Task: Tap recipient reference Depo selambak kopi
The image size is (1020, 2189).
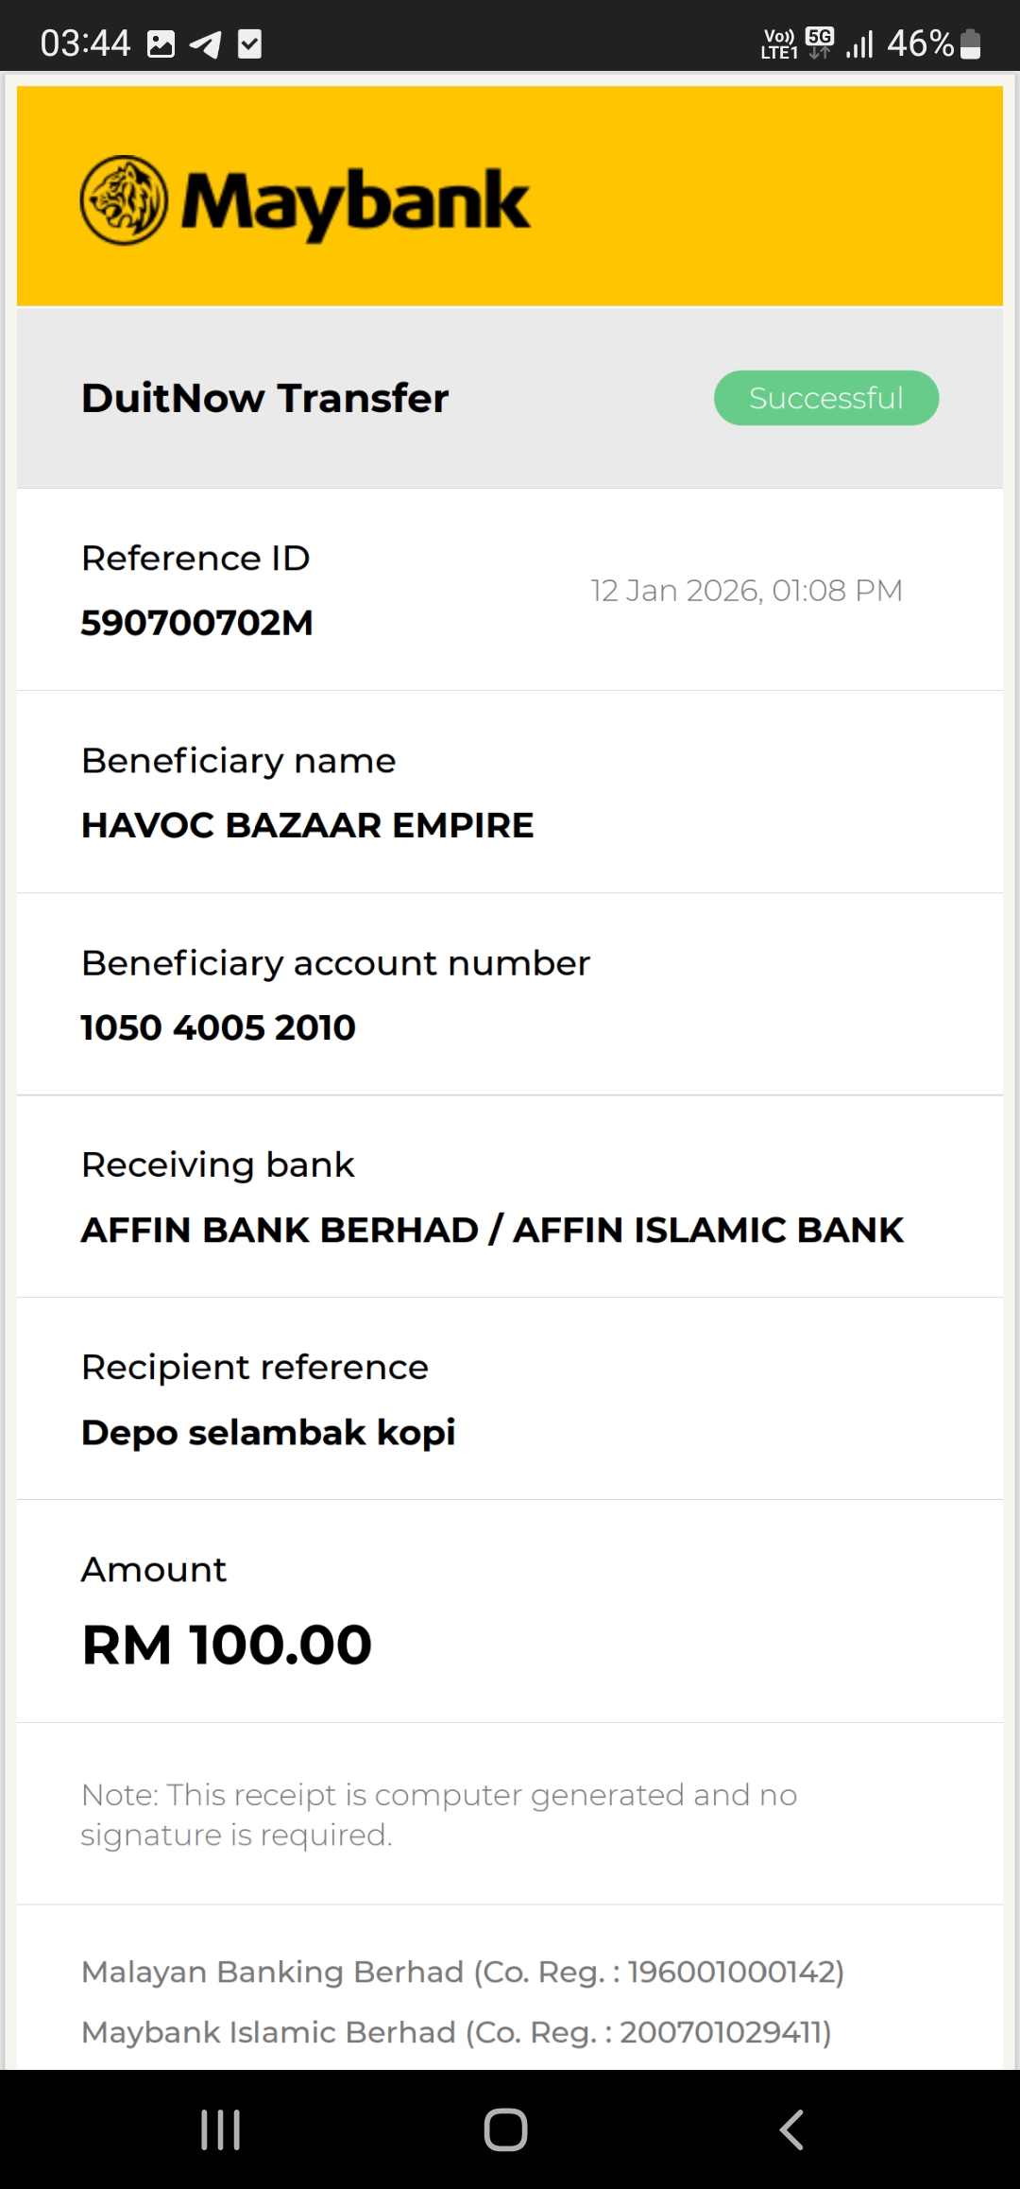Action: (x=268, y=1432)
